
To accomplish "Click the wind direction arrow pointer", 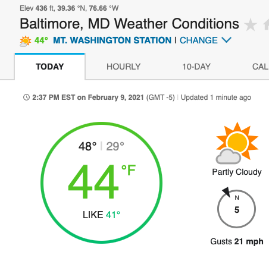I will (227, 192).
